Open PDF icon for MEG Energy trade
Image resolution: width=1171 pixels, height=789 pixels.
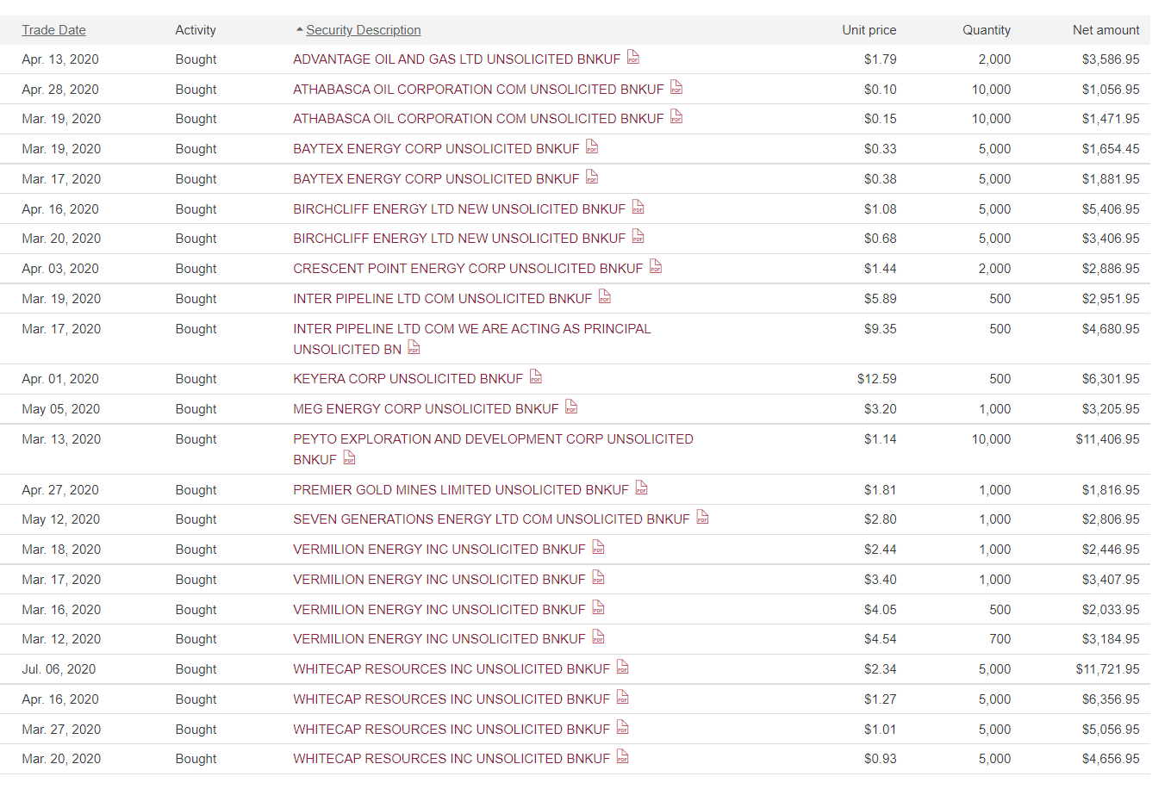(571, 407)
